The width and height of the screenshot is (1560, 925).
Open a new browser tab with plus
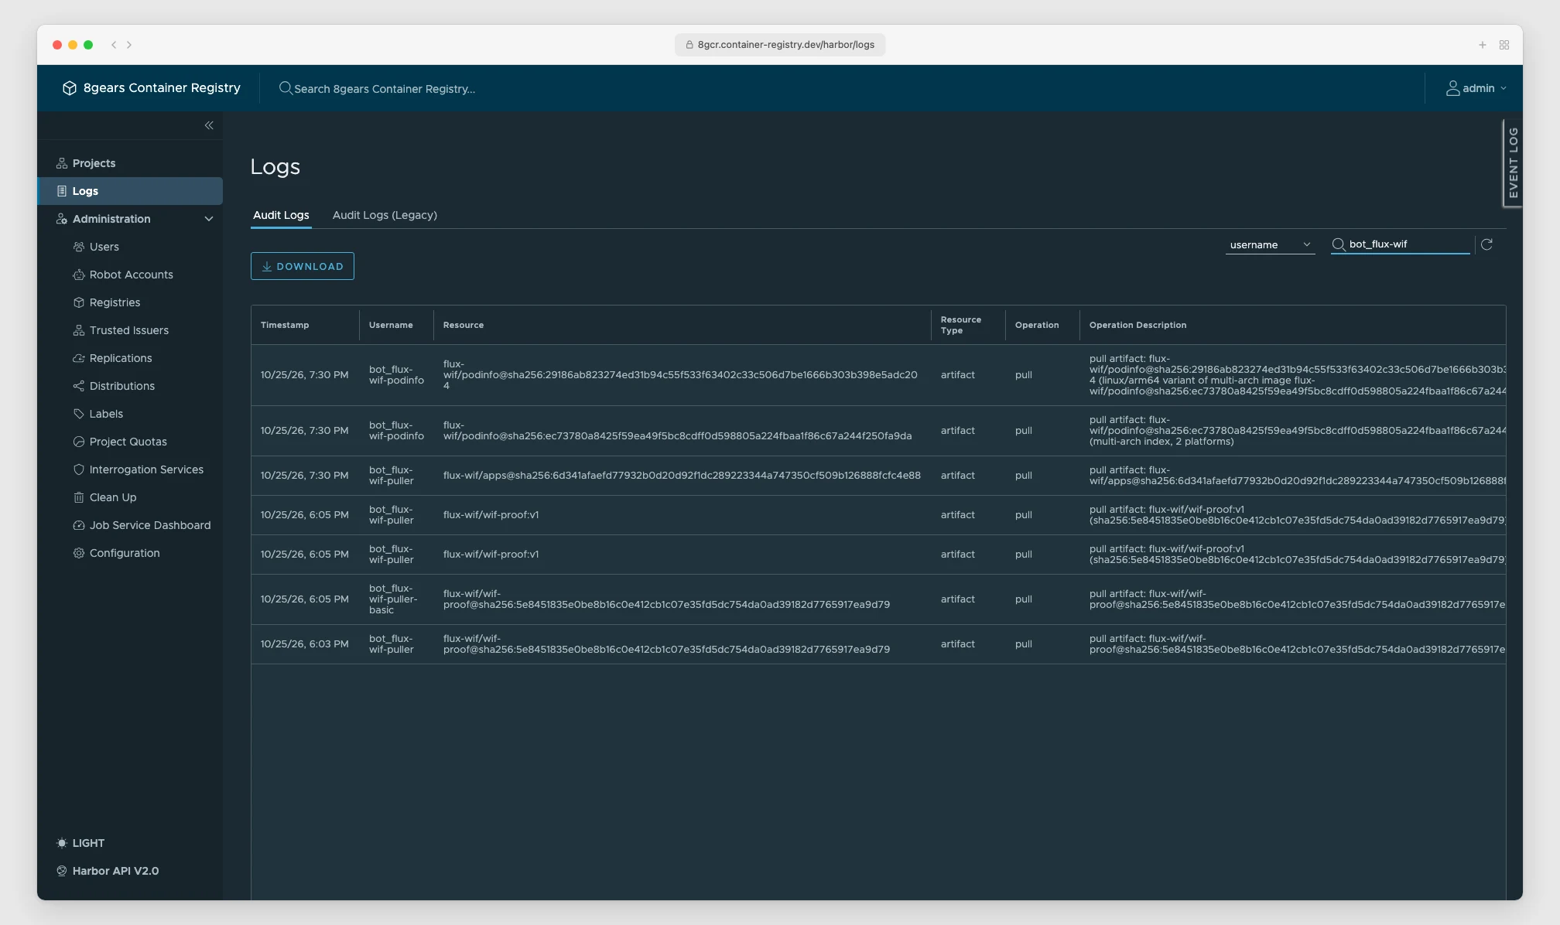tap(1483, 45)
